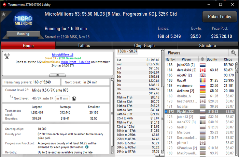
Task: Click the largest stack value 1,283,476
Action: (37, 113)
